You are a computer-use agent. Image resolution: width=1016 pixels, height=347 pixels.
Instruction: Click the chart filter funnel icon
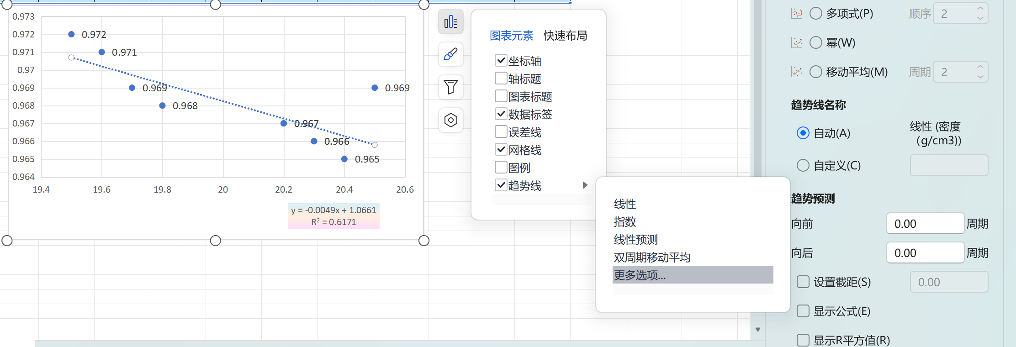[x=450, y=87]
